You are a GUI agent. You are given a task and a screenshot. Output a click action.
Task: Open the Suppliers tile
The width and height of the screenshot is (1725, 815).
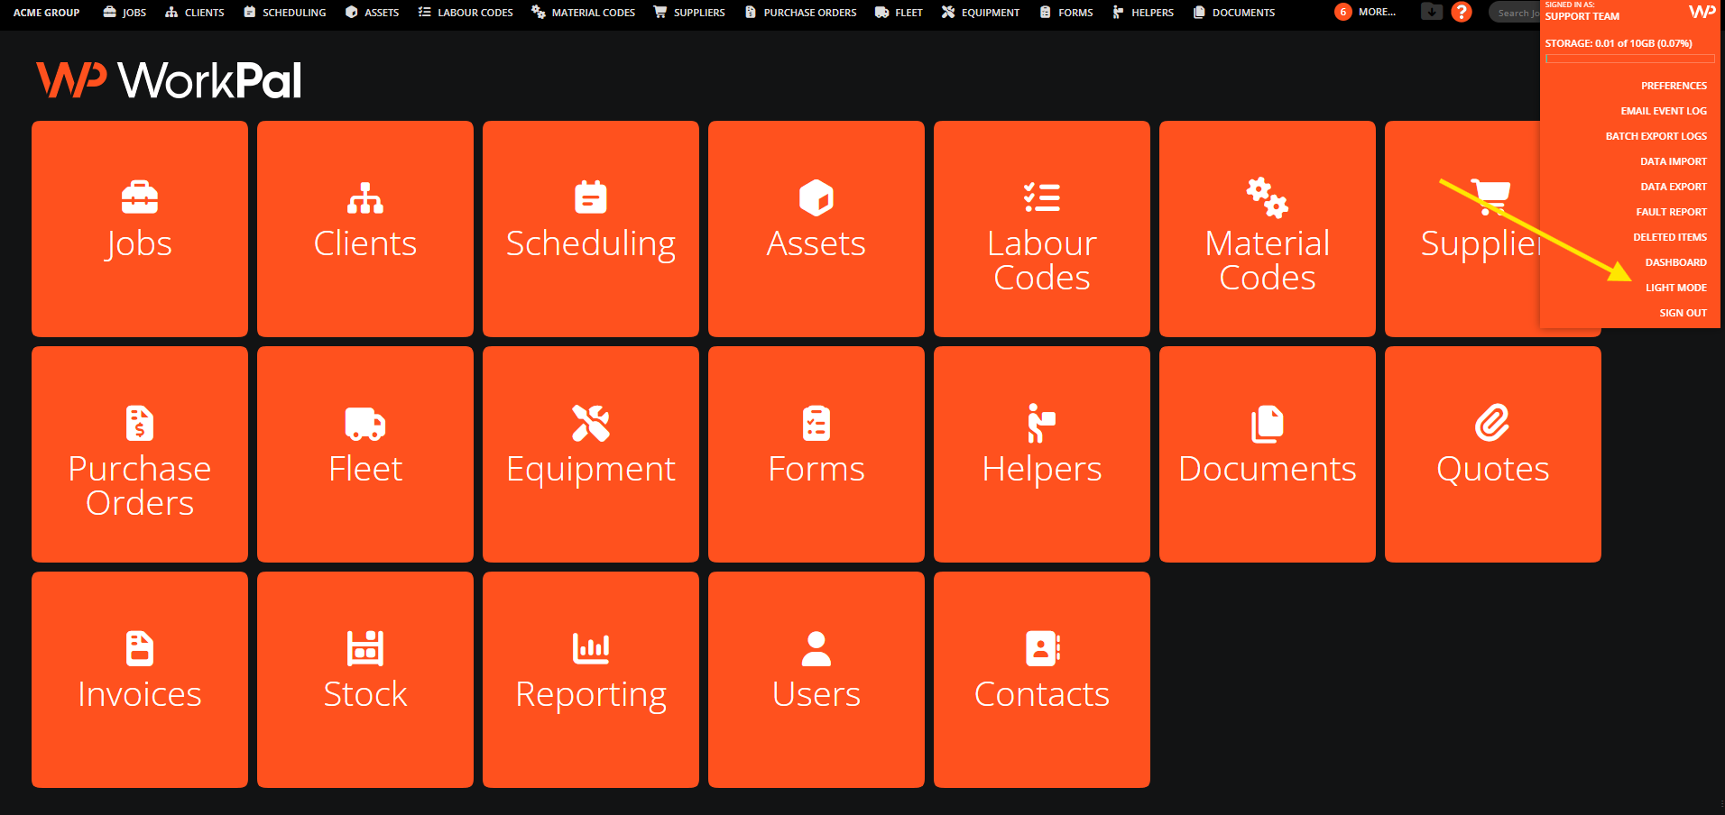[x=1462, y=229]
